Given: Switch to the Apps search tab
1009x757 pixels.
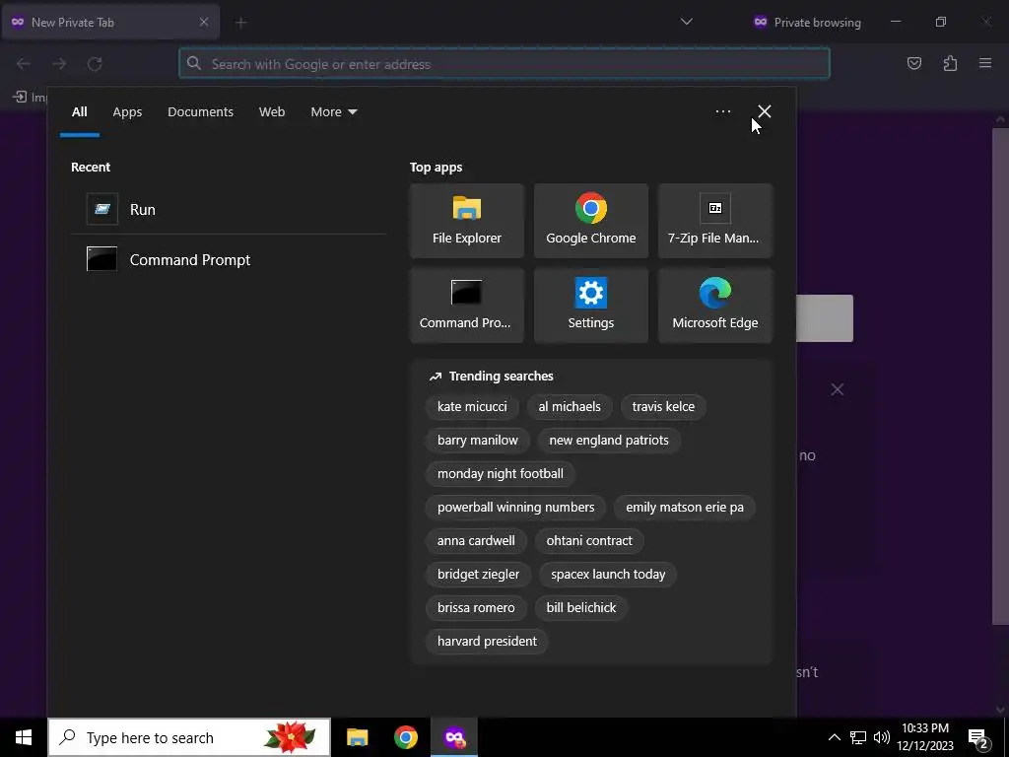Looking at the screenshot, I should [x=127, y=112].
